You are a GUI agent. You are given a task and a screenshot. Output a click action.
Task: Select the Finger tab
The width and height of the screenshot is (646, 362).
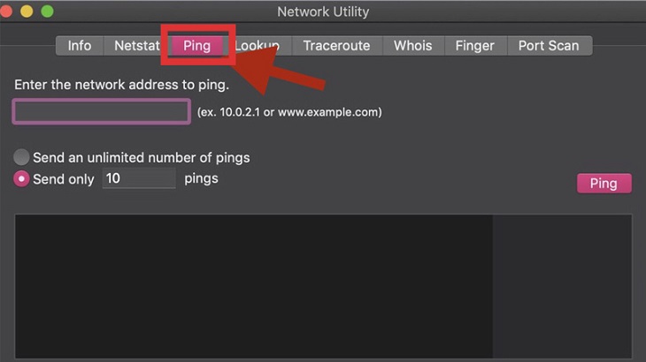pos(474,46)
